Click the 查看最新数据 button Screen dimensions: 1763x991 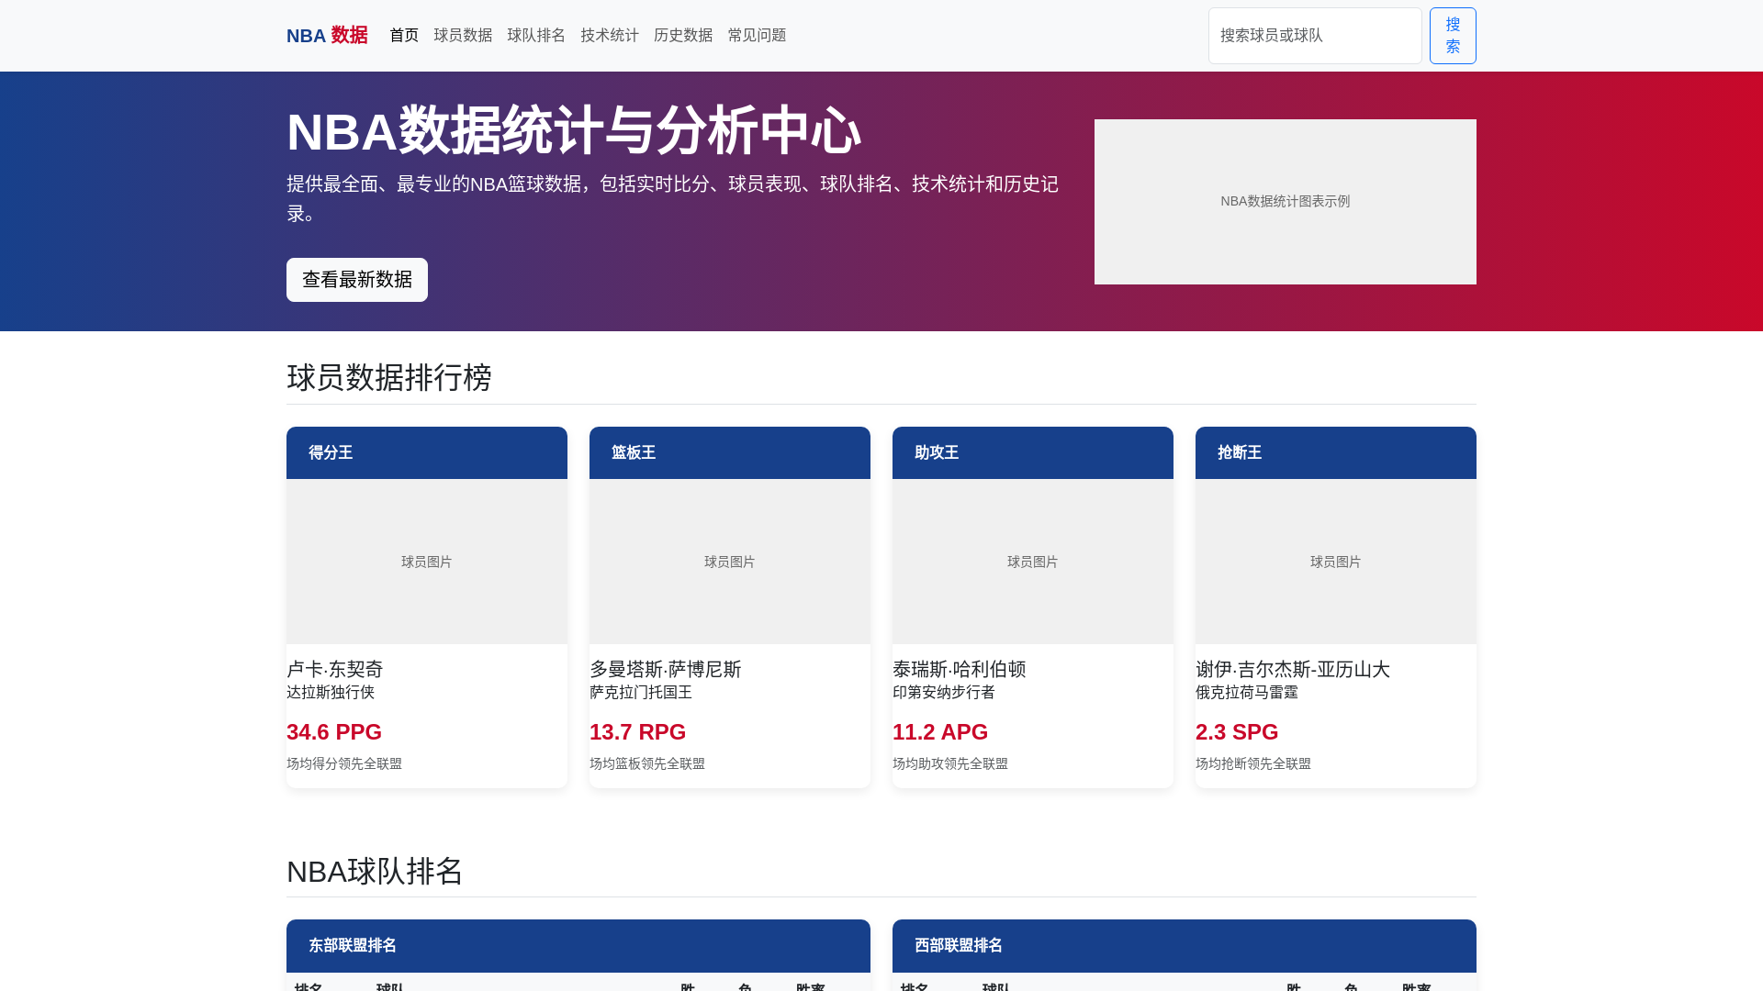(357, 280)
